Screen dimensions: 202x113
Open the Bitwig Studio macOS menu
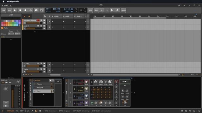[x=13, y=1]
